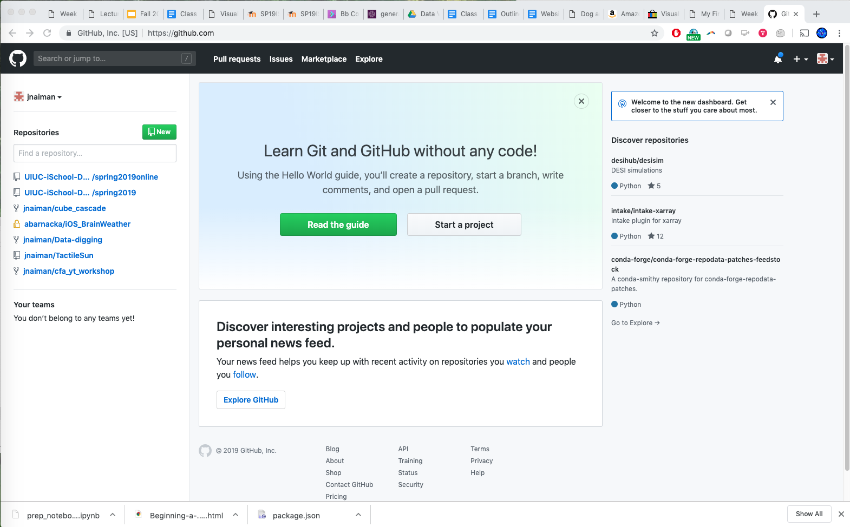Open the profile avatar dropdown menu
The width and height of the screenshot is (850, 527).
825,58
